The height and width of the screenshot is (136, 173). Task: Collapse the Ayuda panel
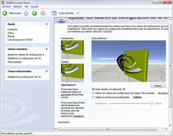tap(47, 24)
